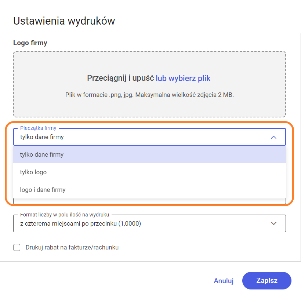Click the 'z czterema miejscami po przecinku' value

tap(80, 223)
